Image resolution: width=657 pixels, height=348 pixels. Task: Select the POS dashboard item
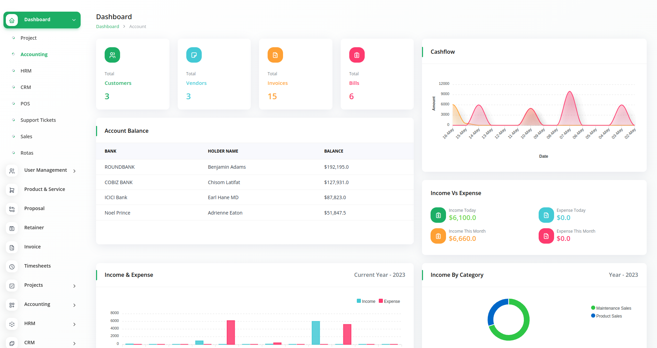point(25,104)
